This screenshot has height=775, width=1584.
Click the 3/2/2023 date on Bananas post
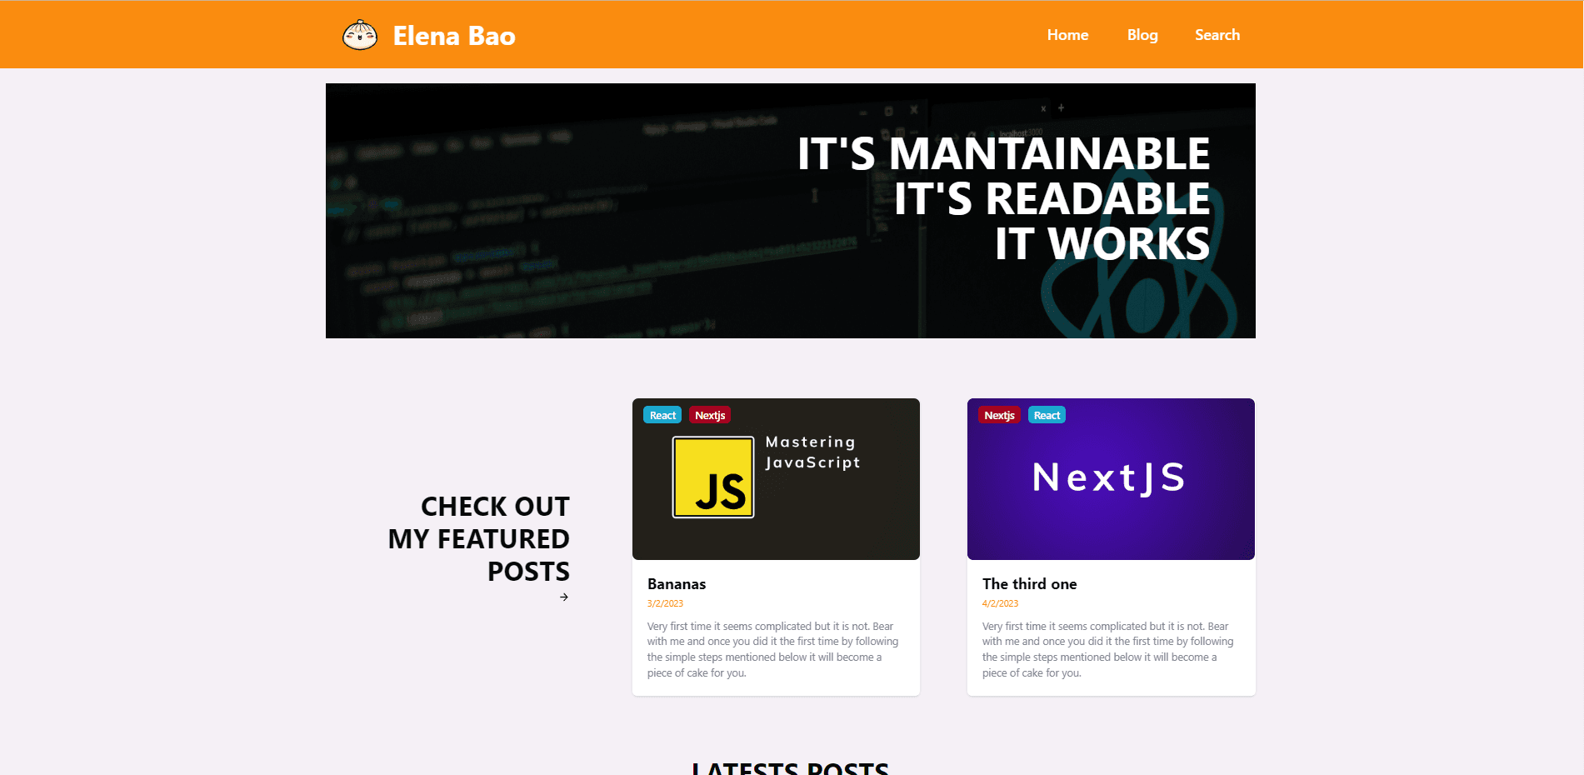pyautogui.click(x=665, y=603)
